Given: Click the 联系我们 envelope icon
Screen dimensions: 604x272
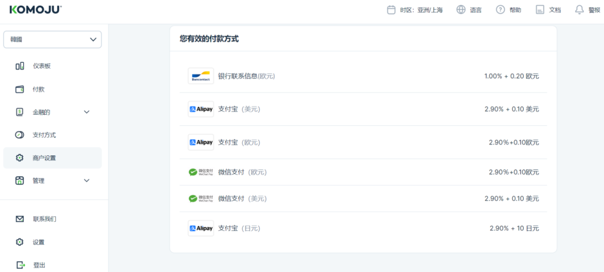Looking at the screenshot, I should tap(19, 219).
